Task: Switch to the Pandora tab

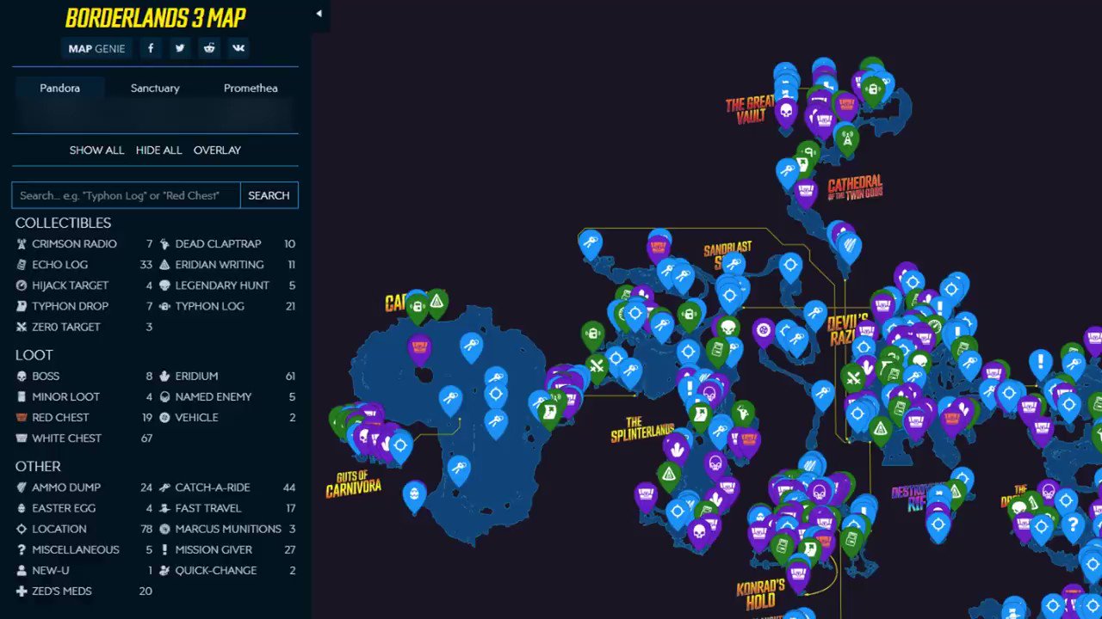Action: click(60, 88)
